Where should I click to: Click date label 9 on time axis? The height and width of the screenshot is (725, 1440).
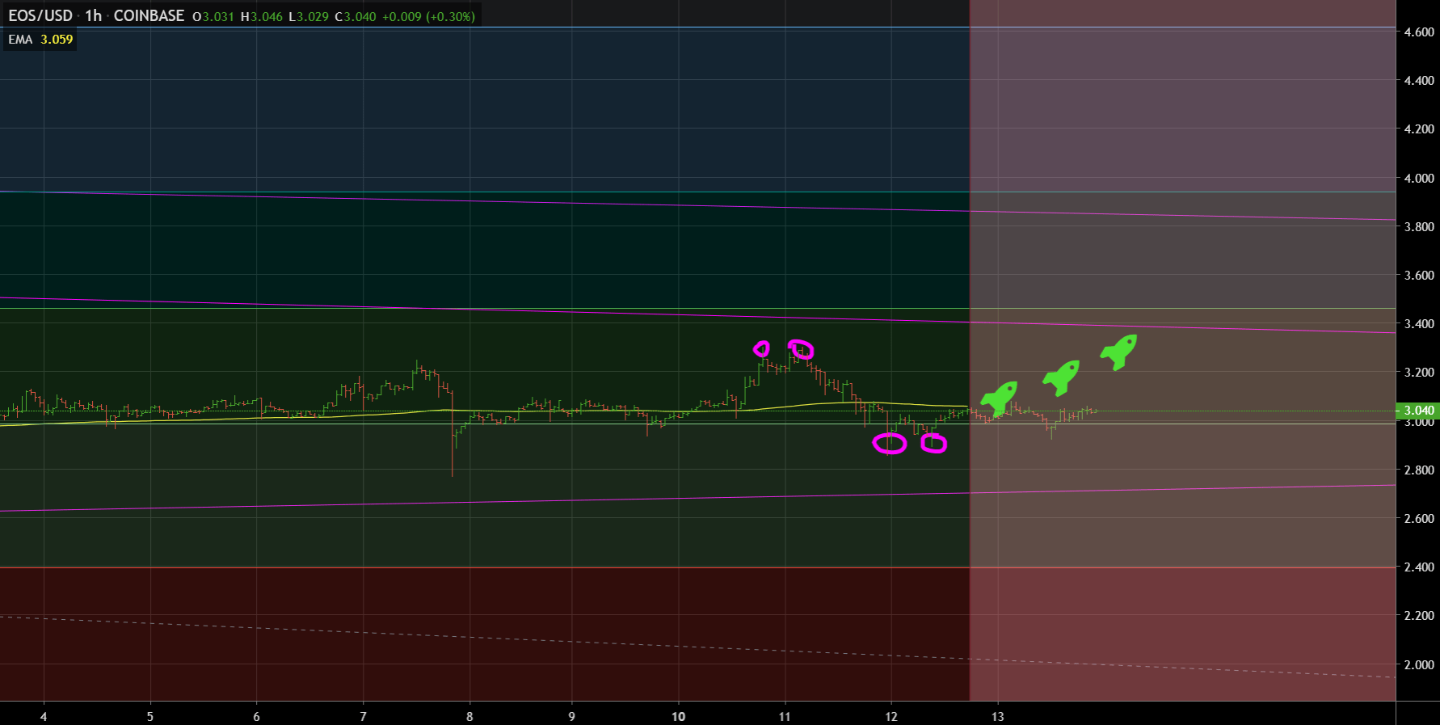tap(572, 717)
